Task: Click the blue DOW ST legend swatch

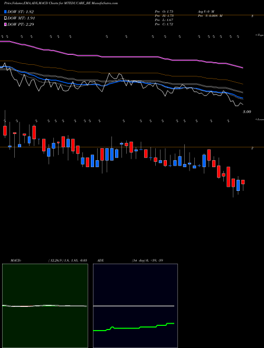Action: coord(5,12)
